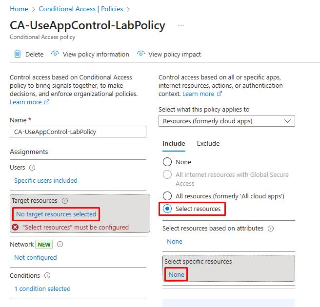Click the attributes info icon
The height and width of the screenshot is (307, 320).
271,229
